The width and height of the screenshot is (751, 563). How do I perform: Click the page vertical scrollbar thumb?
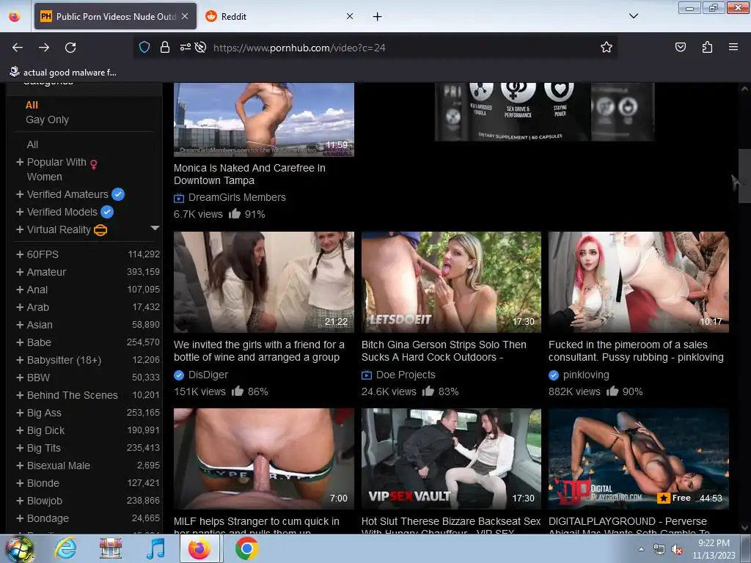click(744, 176)
